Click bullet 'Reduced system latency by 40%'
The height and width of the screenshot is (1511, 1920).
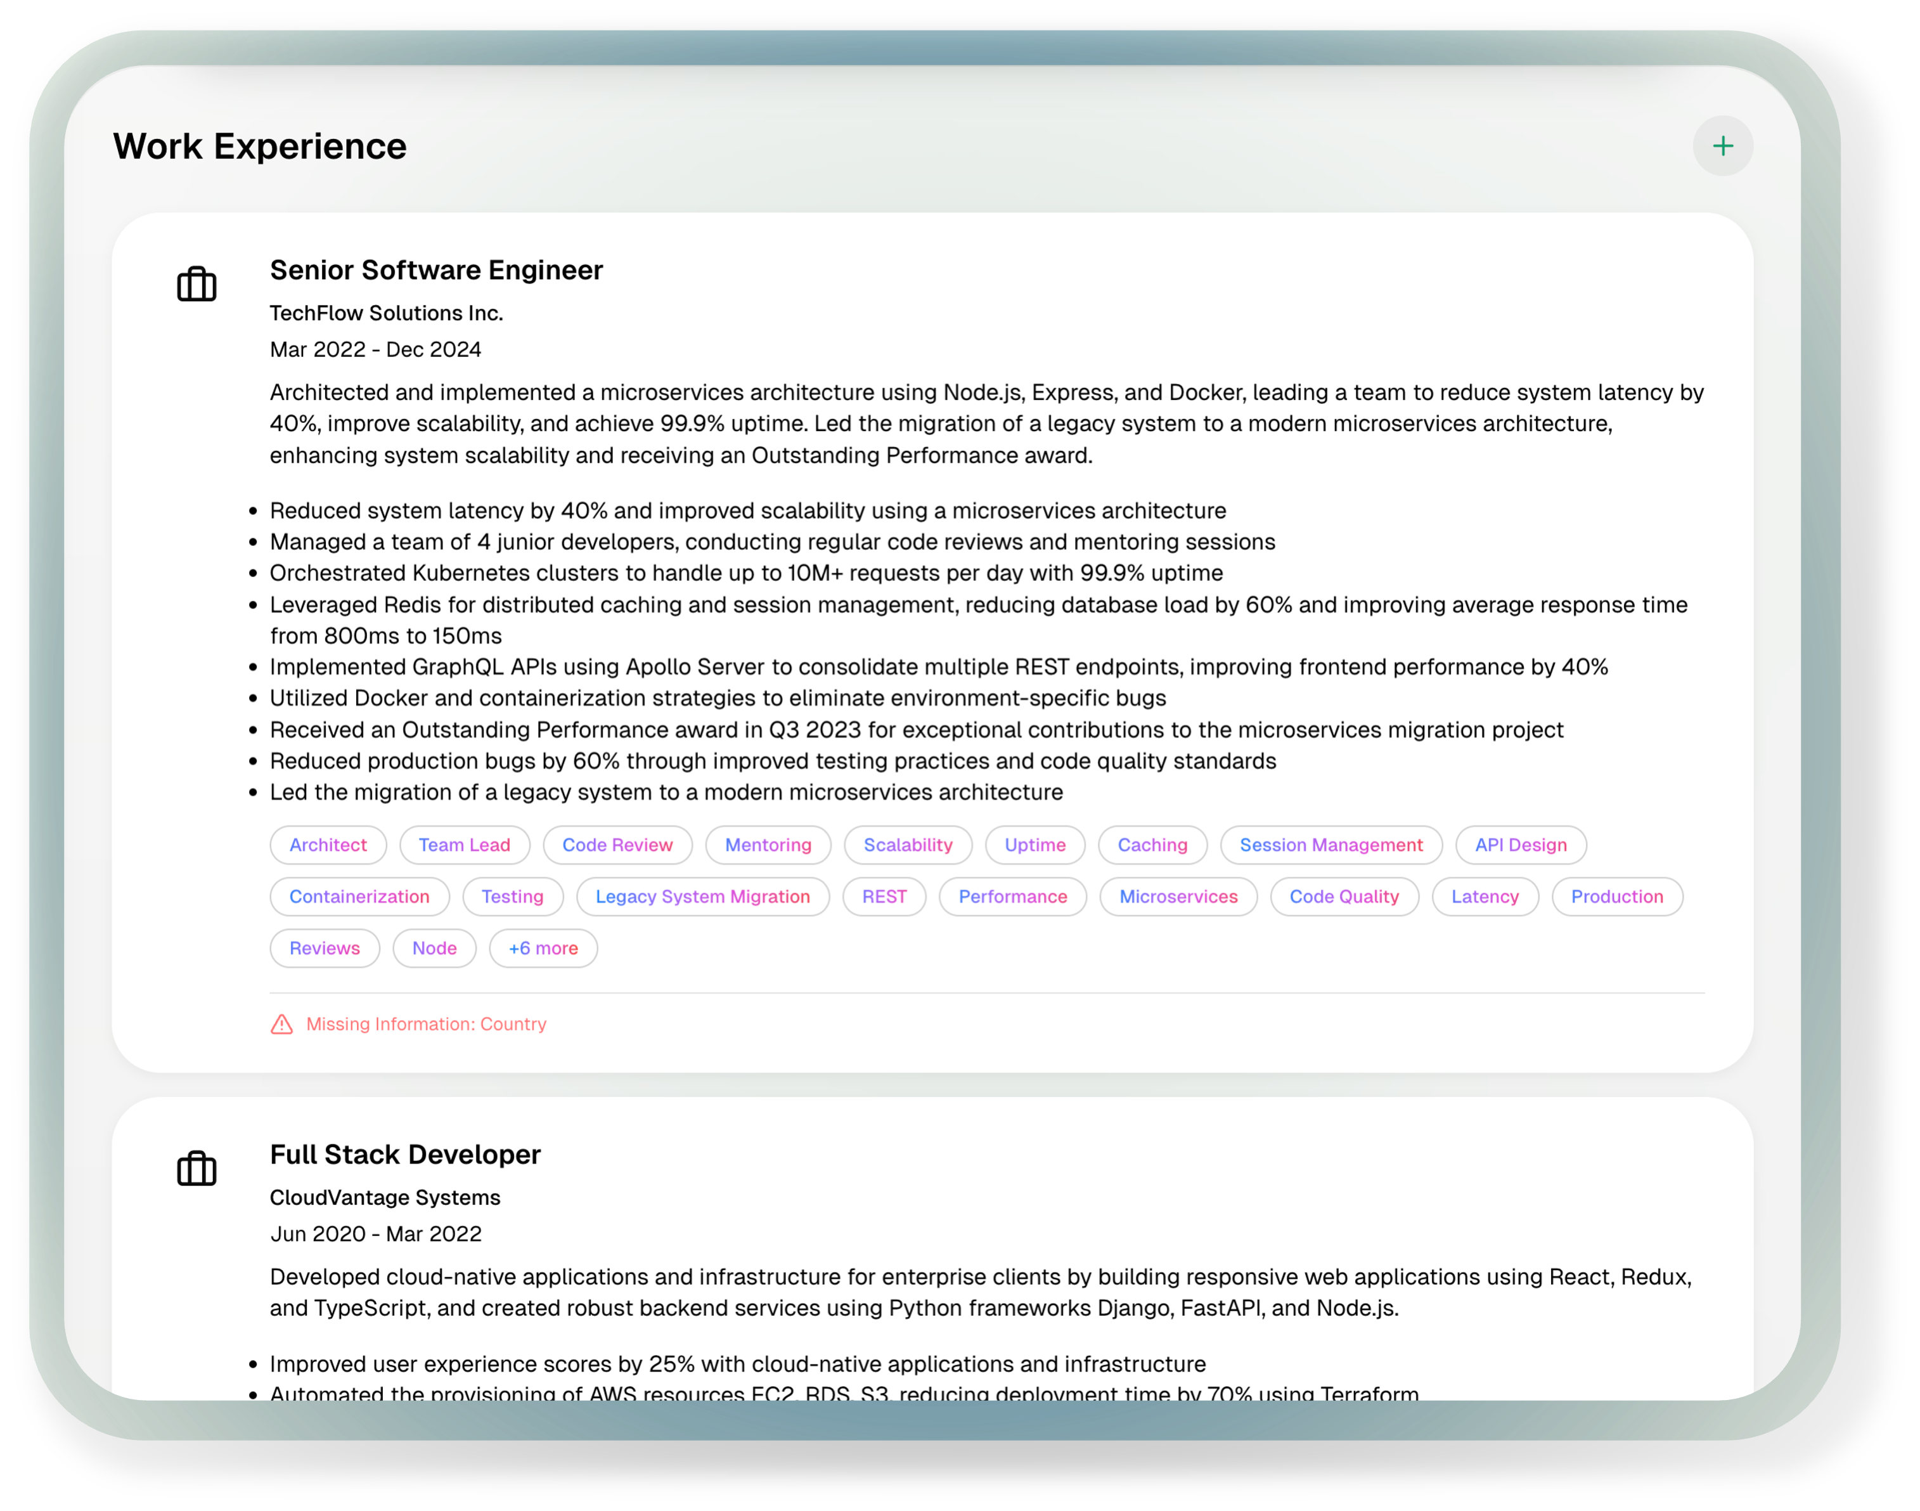click(x=747, y=510)
